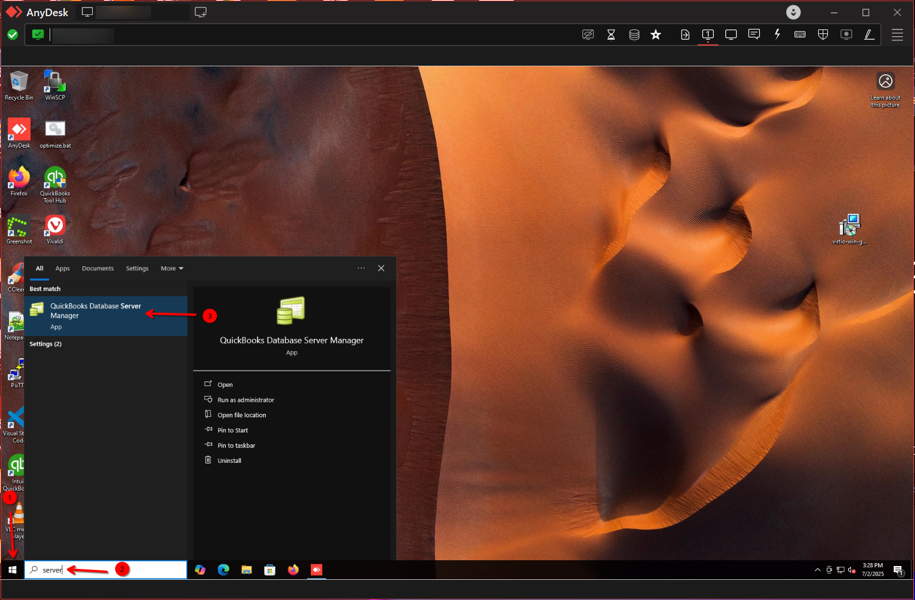The image size is (915, 600).
Task: Switch to the Apps search filter tab
Action: point(62,269)
